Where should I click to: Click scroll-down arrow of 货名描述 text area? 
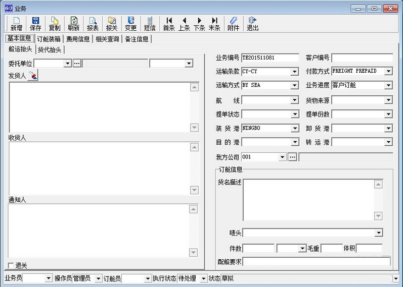378,216
